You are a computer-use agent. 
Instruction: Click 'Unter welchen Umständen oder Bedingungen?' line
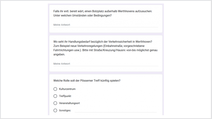pyautogui.click(x=82, y=15)
